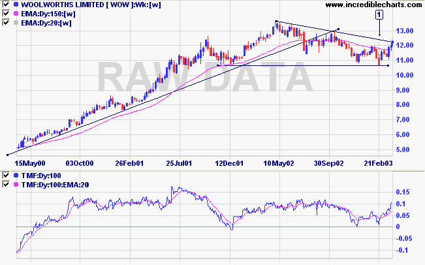Click the 21Feb03 date label

coord(378,163)
